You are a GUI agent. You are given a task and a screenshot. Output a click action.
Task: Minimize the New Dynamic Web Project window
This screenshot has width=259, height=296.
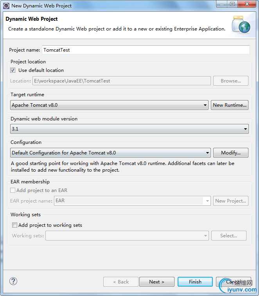222,4
